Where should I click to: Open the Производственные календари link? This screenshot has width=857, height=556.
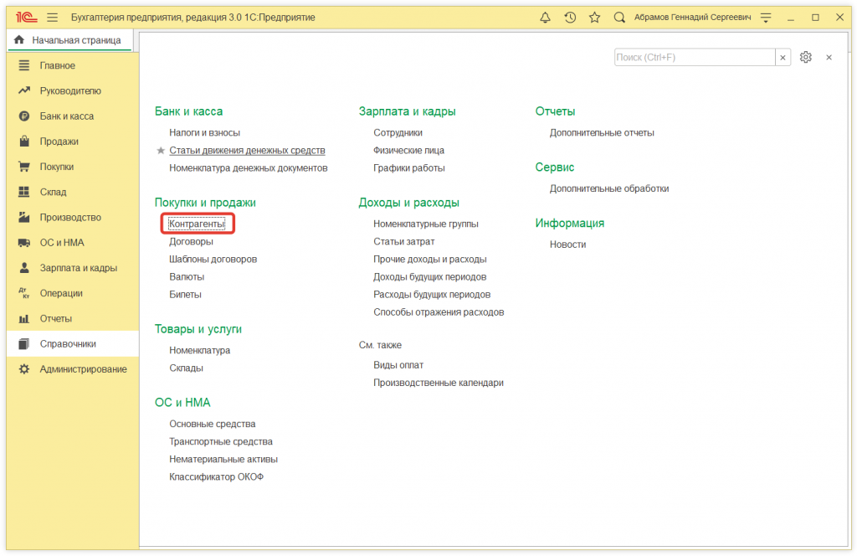438,383
